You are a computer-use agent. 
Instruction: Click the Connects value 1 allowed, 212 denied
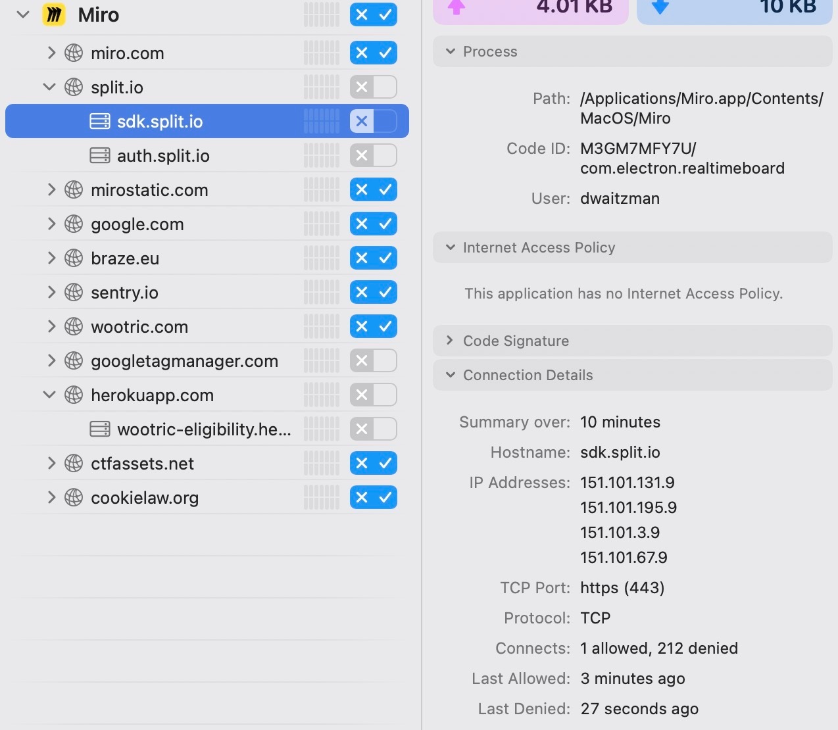[x=659, y=648]
